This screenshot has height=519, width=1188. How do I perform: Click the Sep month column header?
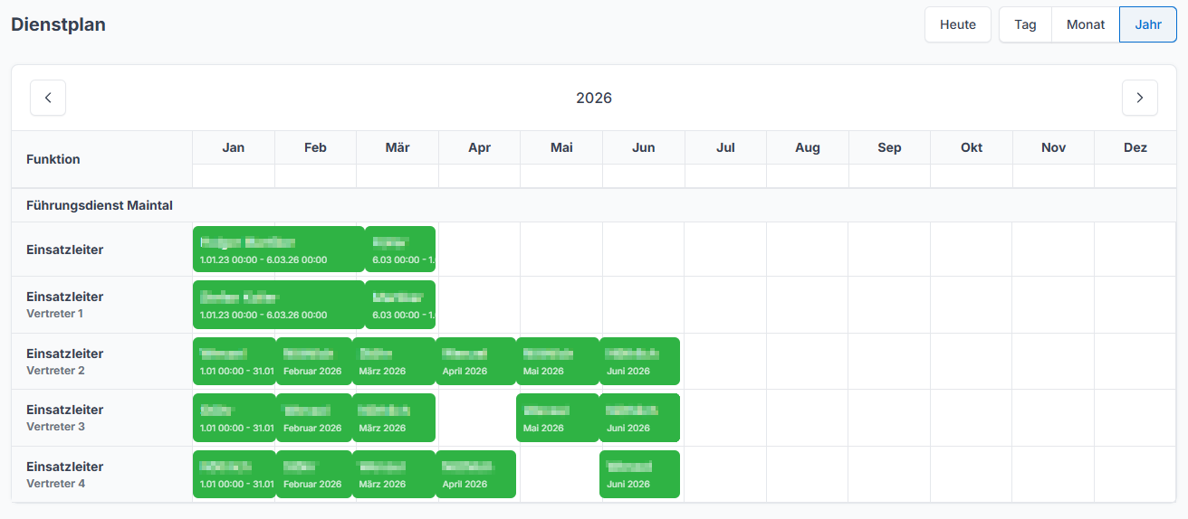(x=889, y=147)
